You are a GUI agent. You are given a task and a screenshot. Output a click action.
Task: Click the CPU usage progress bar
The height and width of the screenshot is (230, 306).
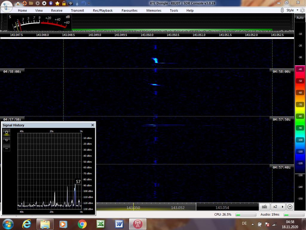[x=246, y=215]
